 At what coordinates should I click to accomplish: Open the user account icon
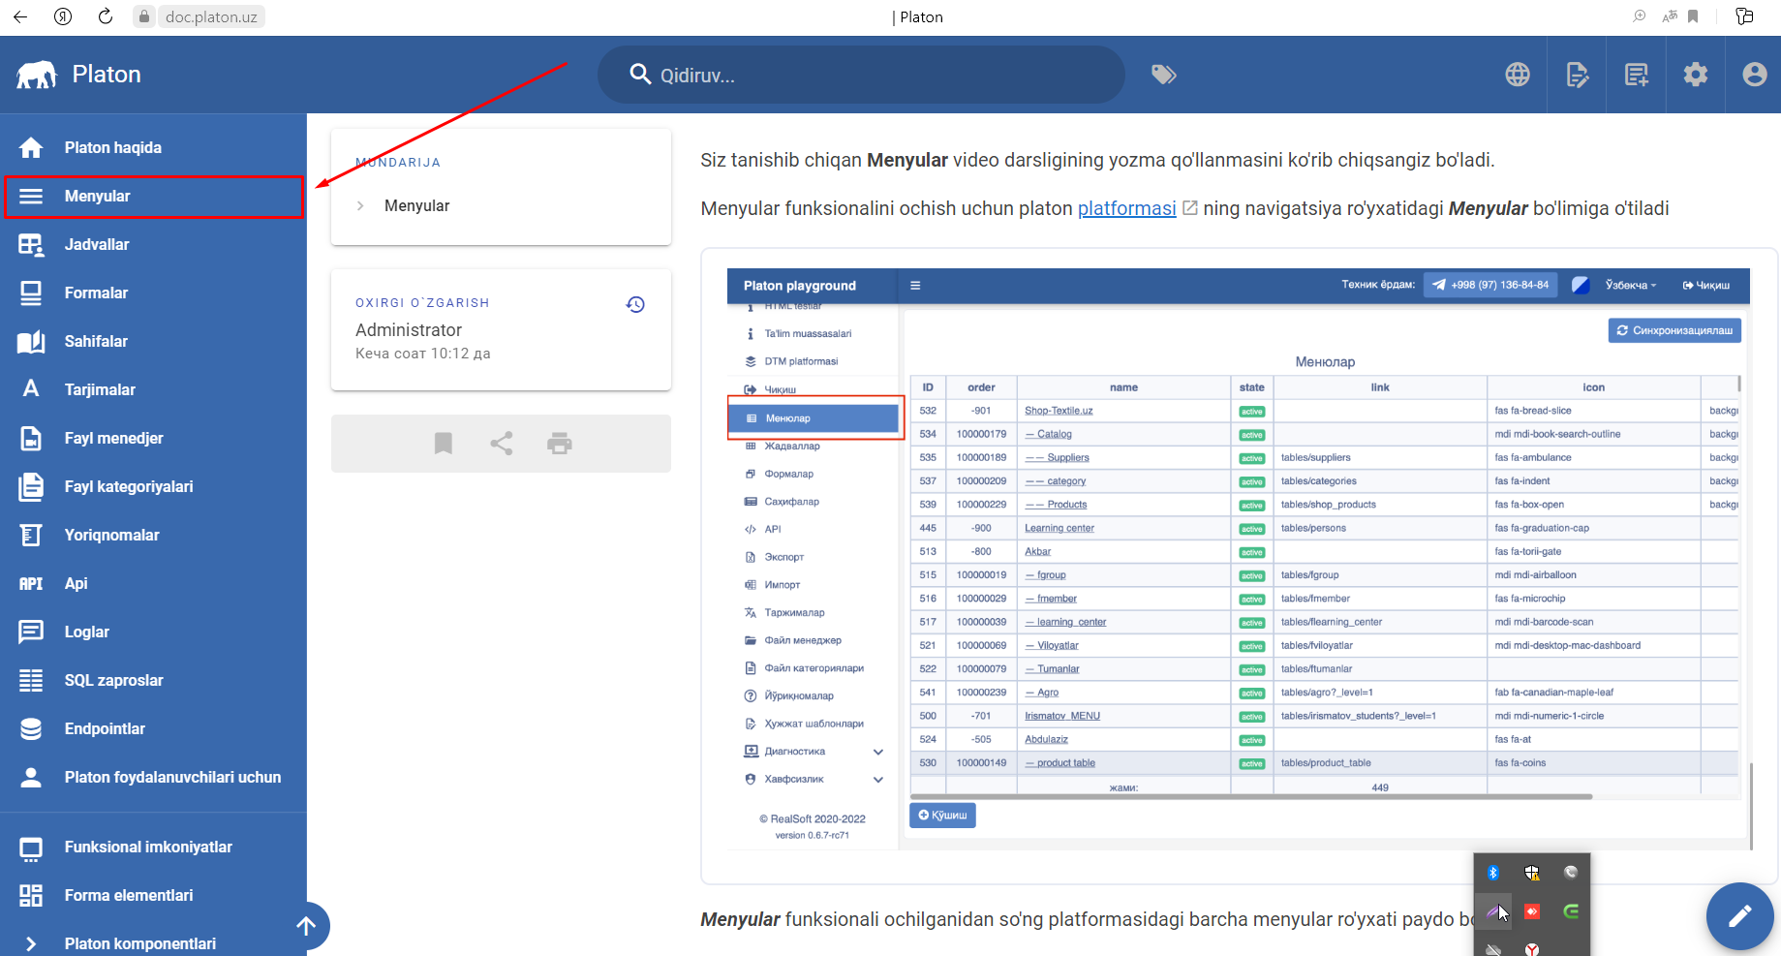[x=1755, y=75]
